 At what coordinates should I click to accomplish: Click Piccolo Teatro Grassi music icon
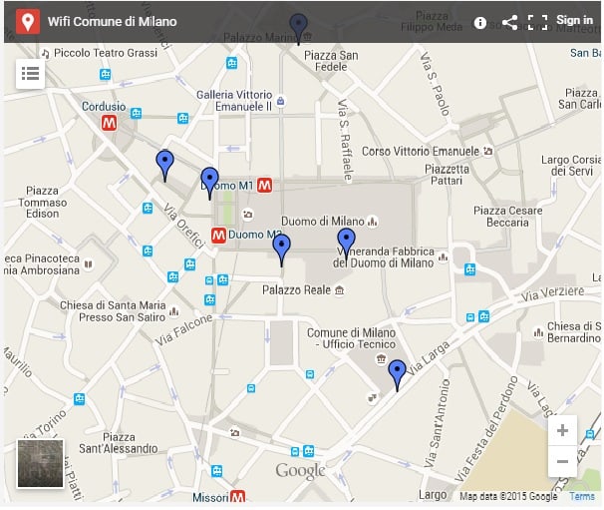pos(46,53)
